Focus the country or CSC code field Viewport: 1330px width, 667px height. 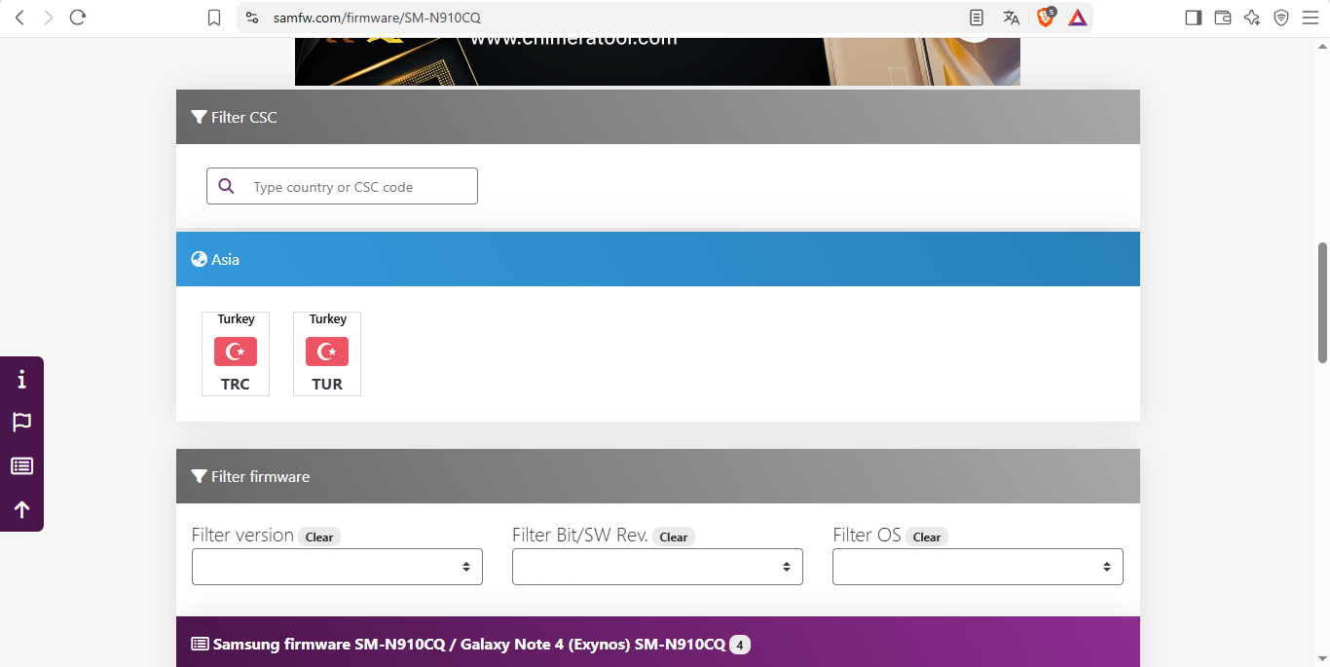342,186
